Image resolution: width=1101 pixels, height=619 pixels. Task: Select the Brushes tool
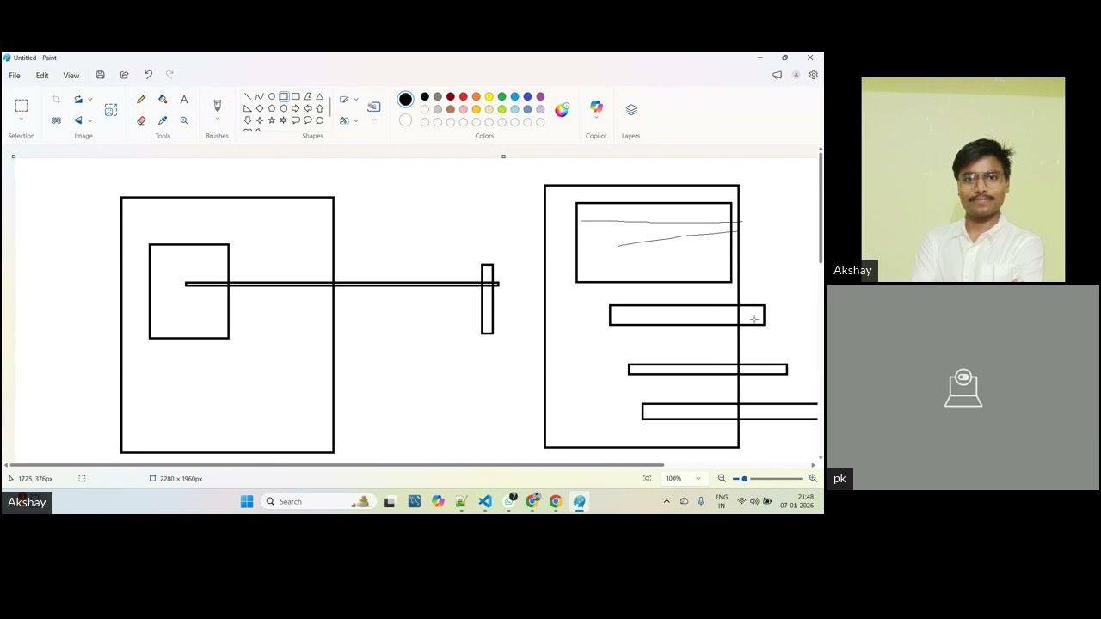click(217, 106)
